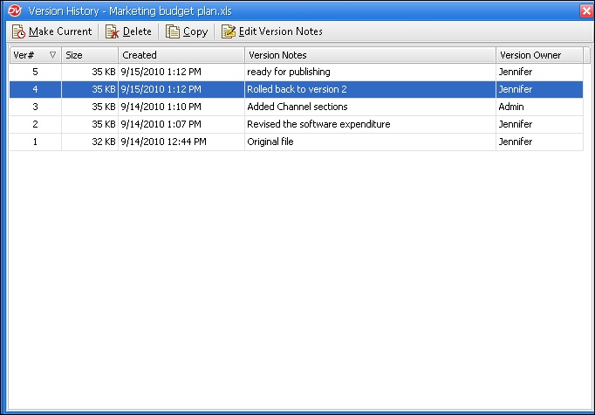
Task: Sort list by Created column header
Action: 181,55
